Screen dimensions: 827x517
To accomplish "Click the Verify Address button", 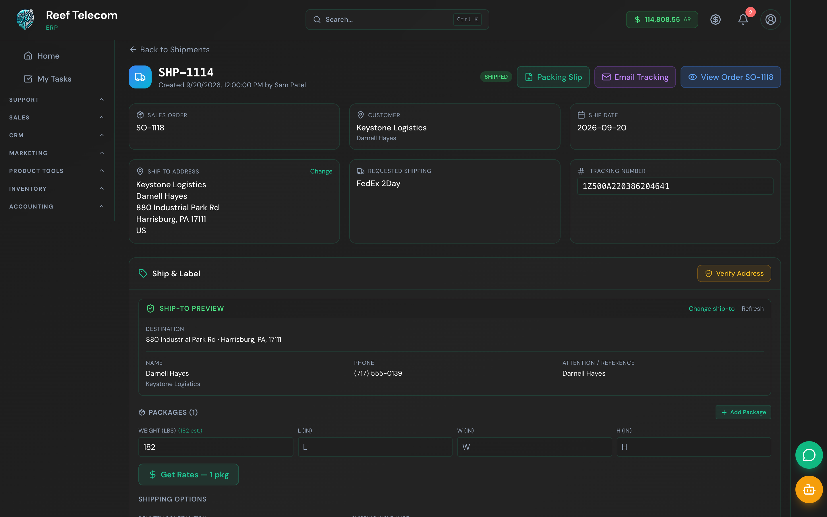I will click(x=734, y=273).
